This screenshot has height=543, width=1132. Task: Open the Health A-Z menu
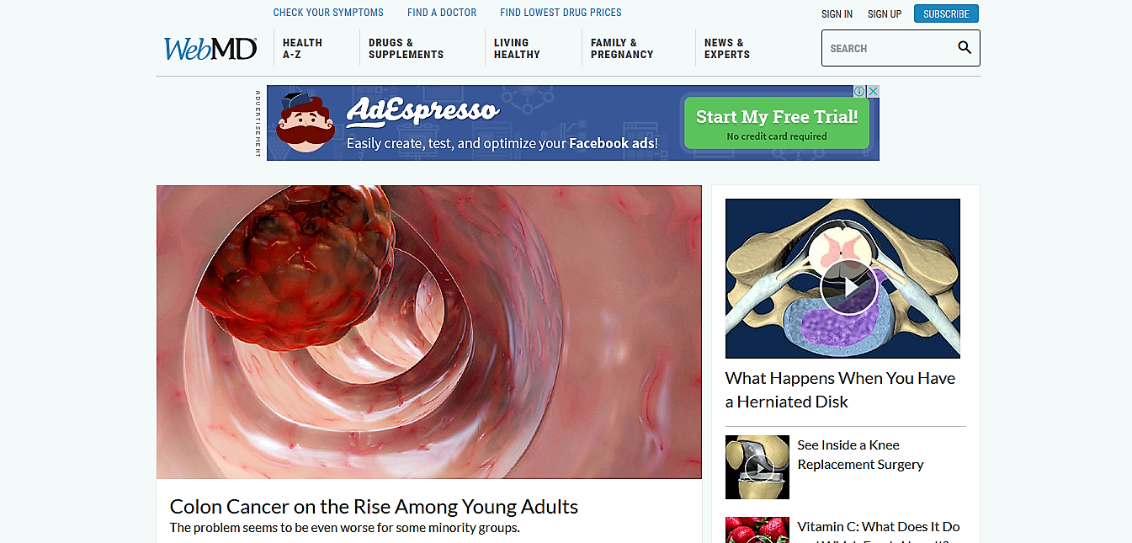302,48
